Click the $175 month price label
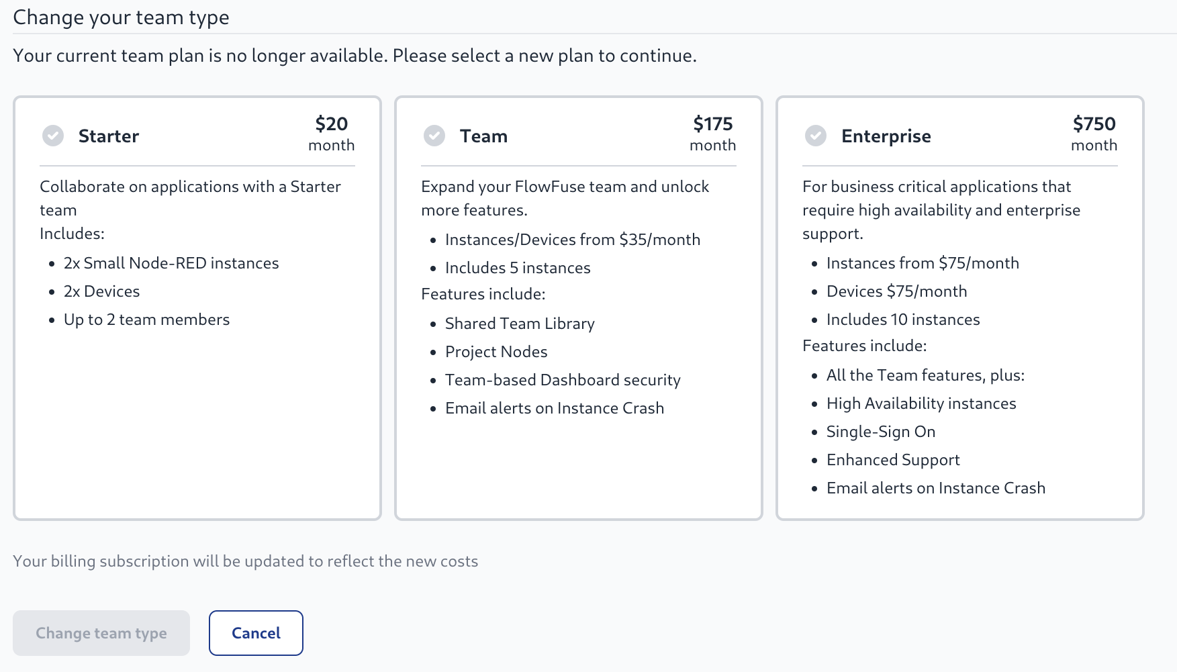This screenshot has height=672, width=1177. [713, 134]
